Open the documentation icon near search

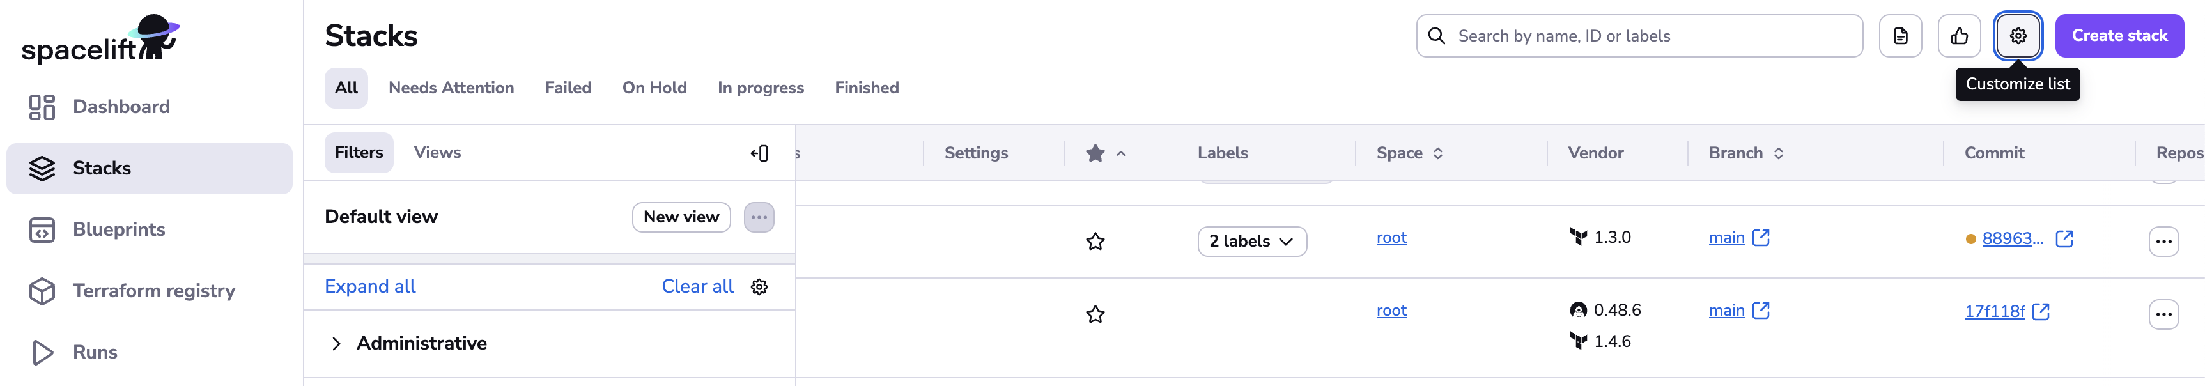point(1899,35)
